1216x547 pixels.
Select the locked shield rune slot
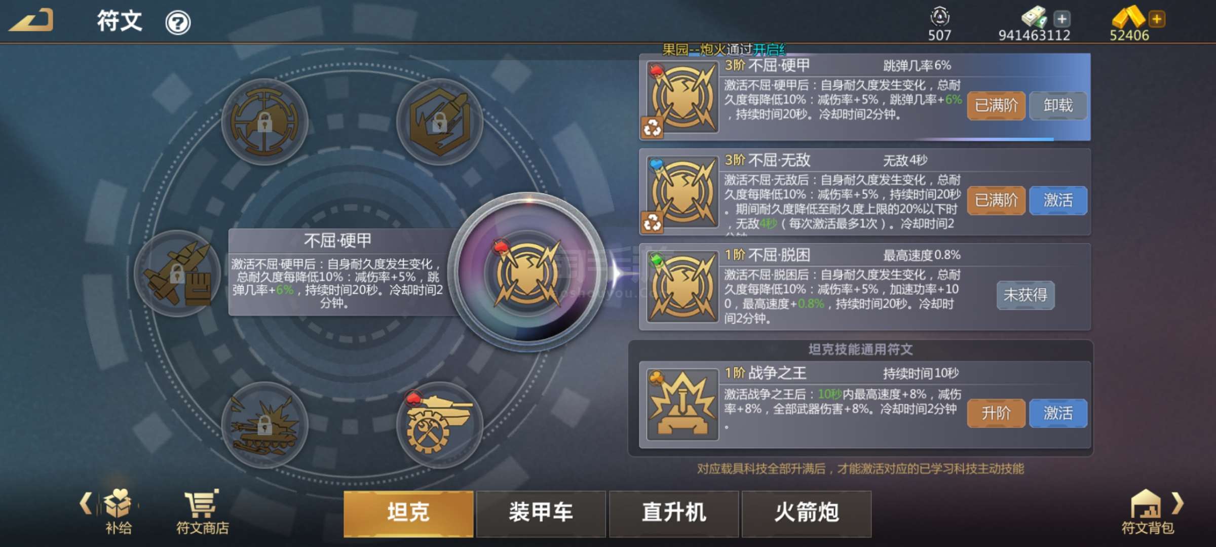coord(264,122)
